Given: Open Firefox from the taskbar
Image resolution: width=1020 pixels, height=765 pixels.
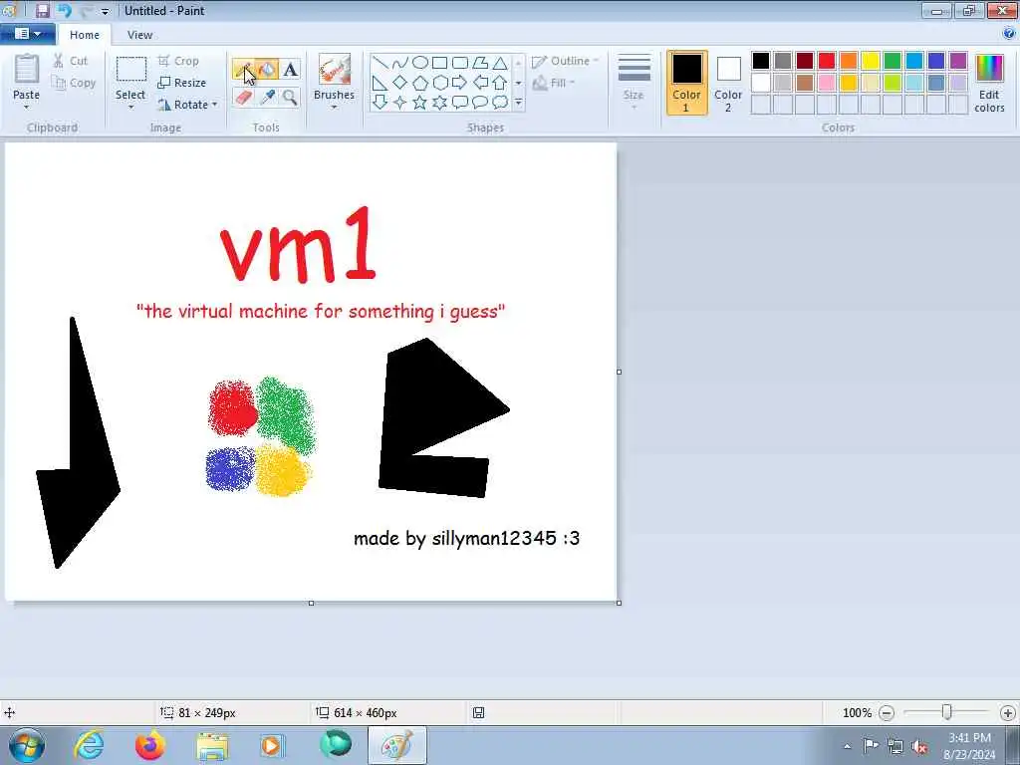Looking at the screenshot, I should pos(149,745).
